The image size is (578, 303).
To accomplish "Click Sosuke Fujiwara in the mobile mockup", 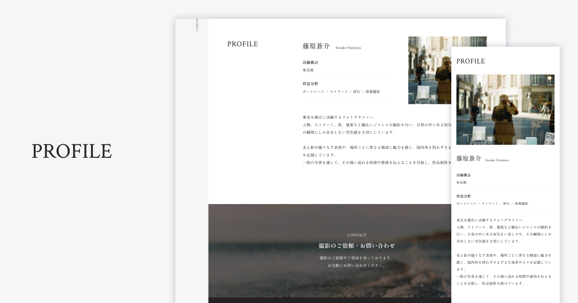I will (497, 160).
